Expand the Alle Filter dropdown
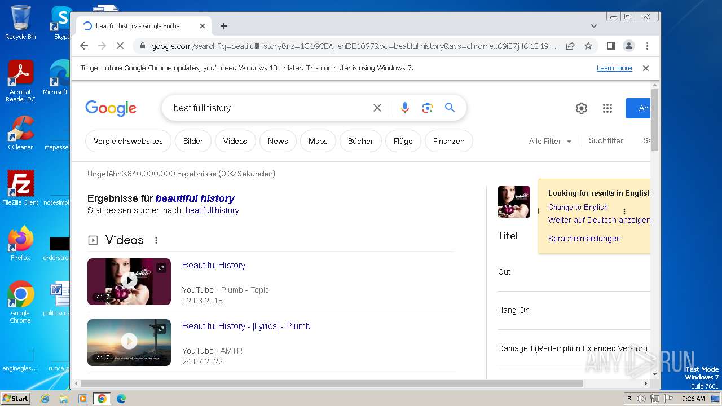722x406 pixels. click(x=550, y=141)
